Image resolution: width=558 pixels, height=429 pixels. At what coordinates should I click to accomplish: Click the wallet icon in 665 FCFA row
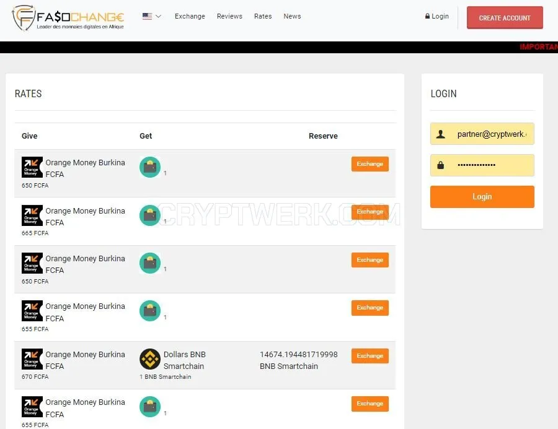[150, 215]
